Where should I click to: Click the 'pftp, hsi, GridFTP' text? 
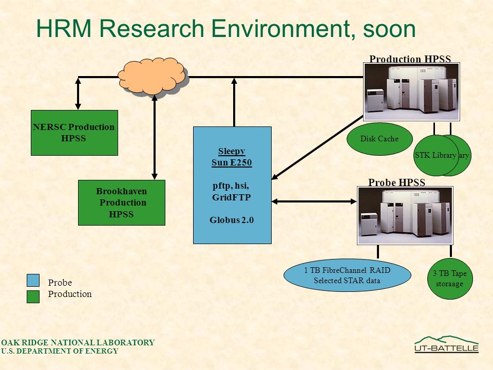pos(232,192)
